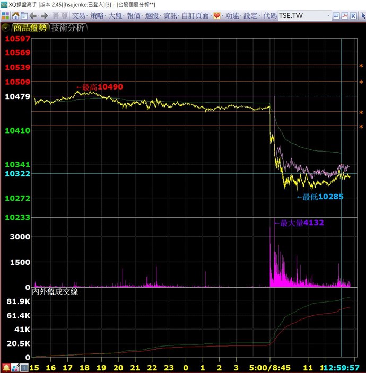Click the back arrow navigation icon

pyautogui.click(x=33, y=16)
